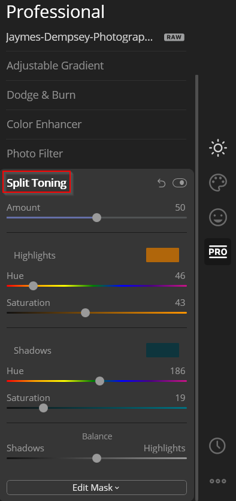The height and width of the screenshot is (501, 236).
Task: Toggle the Split Toning visibility switch
Action: (180, 183)
